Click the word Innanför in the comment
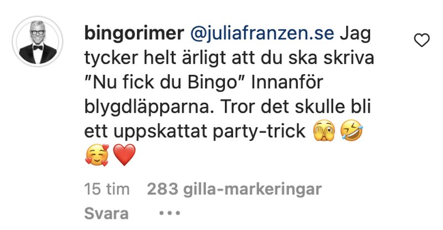Image resolution: width=443 pixels, height=230 pixels. click(x=287, y=82)
